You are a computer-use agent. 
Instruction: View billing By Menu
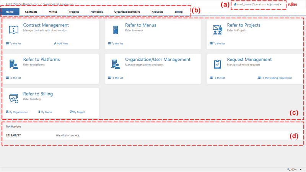point(45,112)
